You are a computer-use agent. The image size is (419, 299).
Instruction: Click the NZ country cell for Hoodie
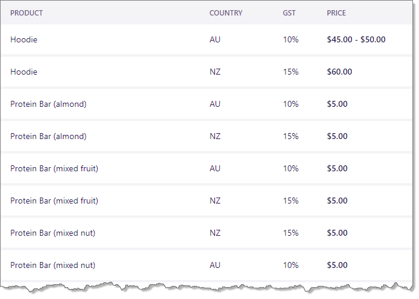(x=215, y=72)
